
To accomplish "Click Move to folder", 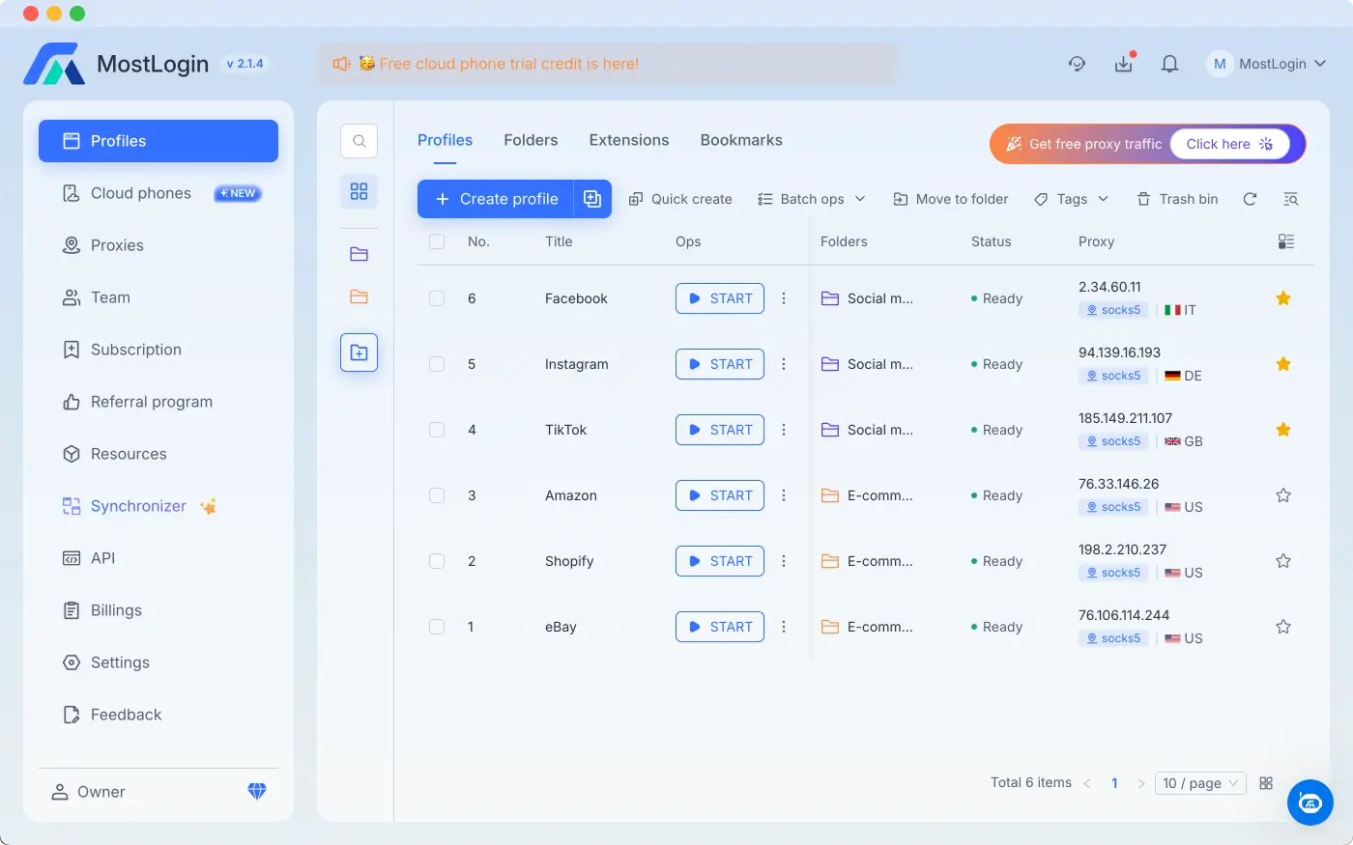I will tap(951, 199).
